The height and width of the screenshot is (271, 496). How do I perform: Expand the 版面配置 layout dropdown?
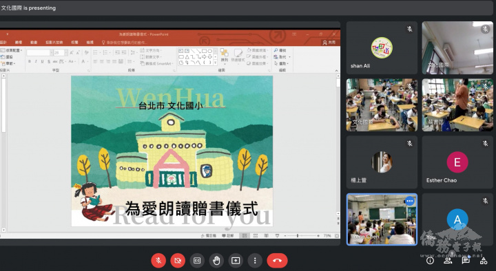(12, 50)
